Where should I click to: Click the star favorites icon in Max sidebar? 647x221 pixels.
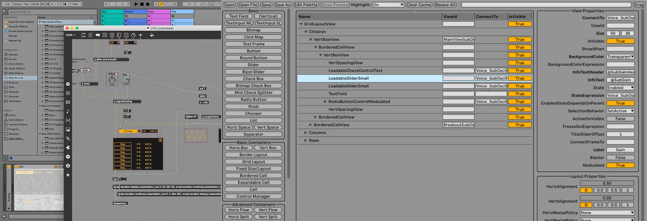coord(68,175)
